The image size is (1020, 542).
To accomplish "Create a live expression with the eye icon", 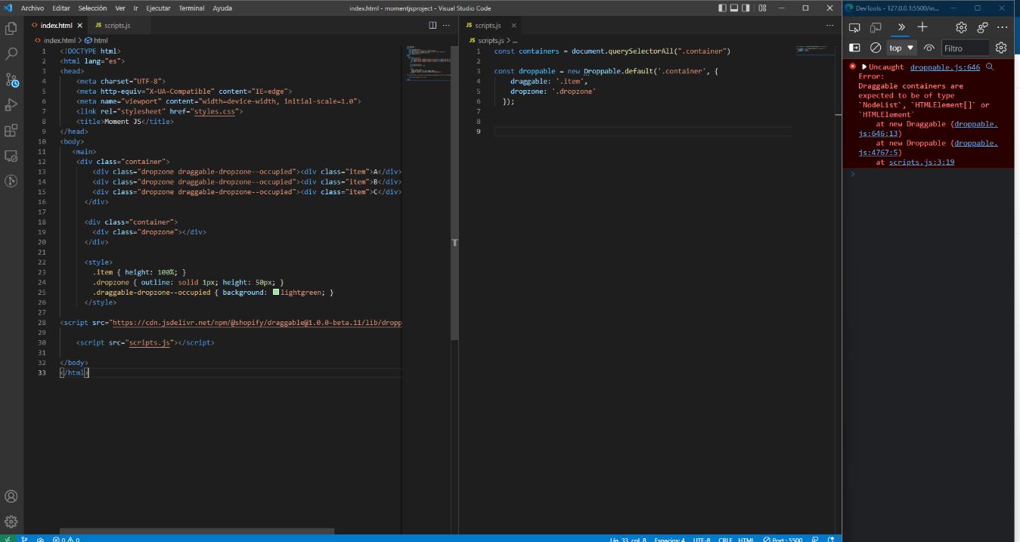I will [929, 47].
